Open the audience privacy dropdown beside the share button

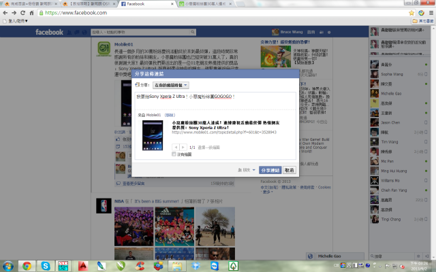[247, 170]
